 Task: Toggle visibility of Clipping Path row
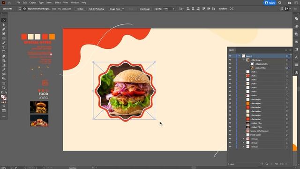pyautogui.click(x=230, y=64)
